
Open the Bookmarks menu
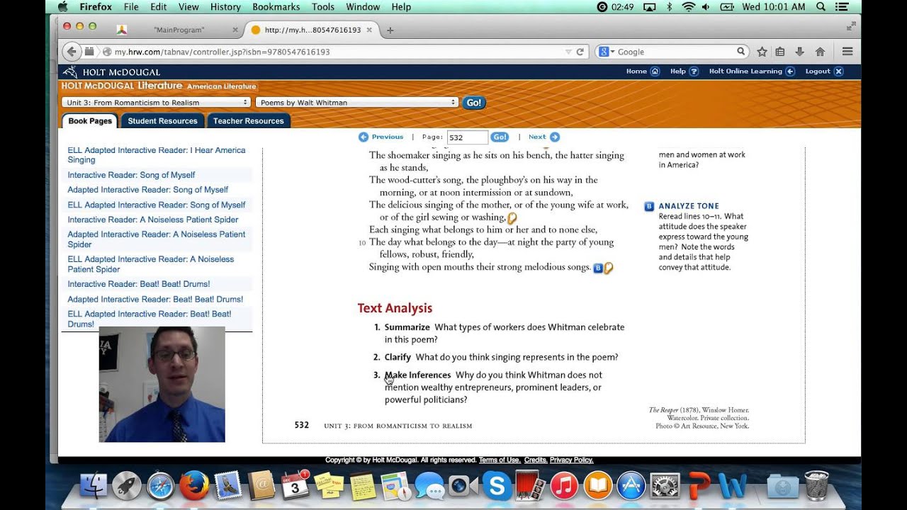tap(276, 7)
